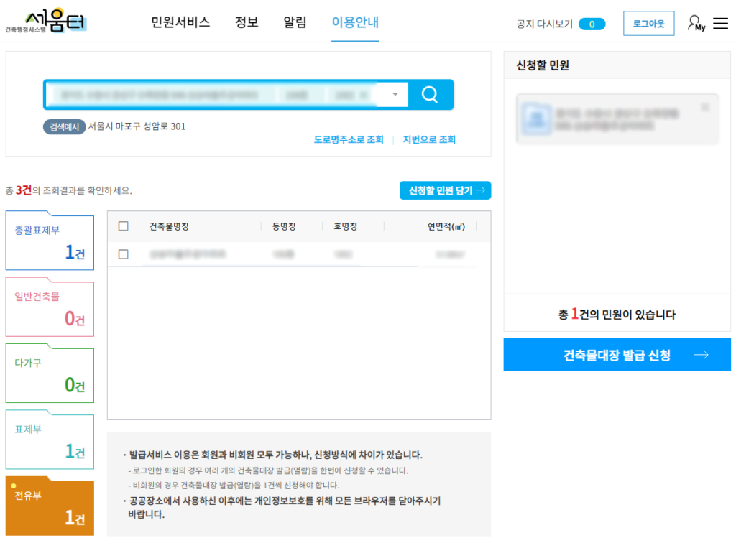Click the 검색예시 label badge

pos(64,126)
